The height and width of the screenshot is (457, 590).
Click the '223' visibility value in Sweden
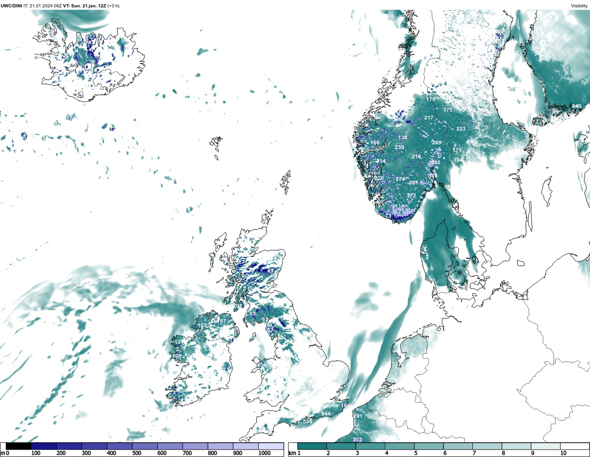pyautogui.click(x=461, y=129)
